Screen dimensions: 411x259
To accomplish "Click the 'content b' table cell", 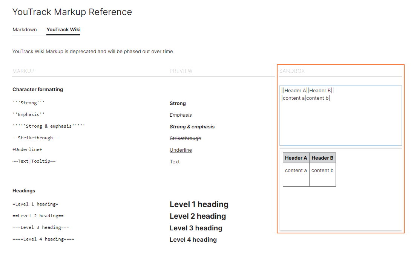I will (x=322, y=171).
